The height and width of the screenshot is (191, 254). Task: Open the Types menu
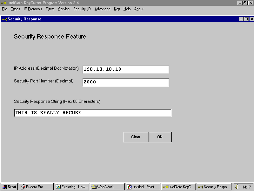15,9
